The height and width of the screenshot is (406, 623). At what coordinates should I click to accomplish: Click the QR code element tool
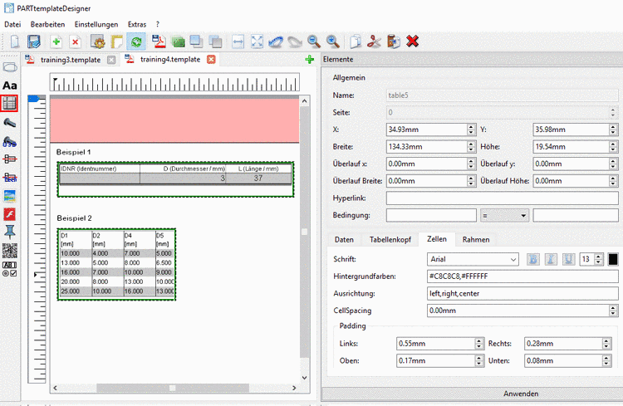click(x=10, y=249)
